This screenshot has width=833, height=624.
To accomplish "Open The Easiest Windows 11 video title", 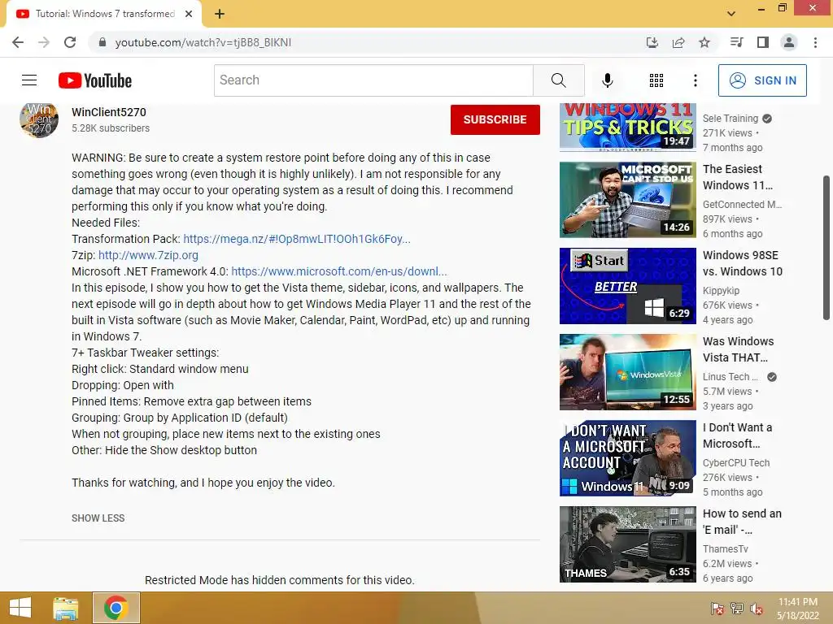I will click(x=737, y=177).
